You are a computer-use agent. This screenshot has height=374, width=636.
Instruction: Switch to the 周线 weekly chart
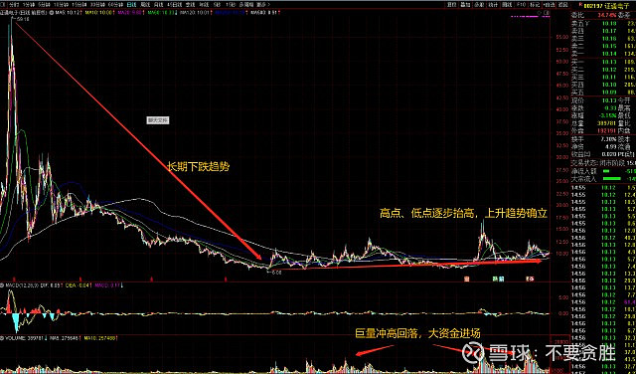tap(144, 4)
